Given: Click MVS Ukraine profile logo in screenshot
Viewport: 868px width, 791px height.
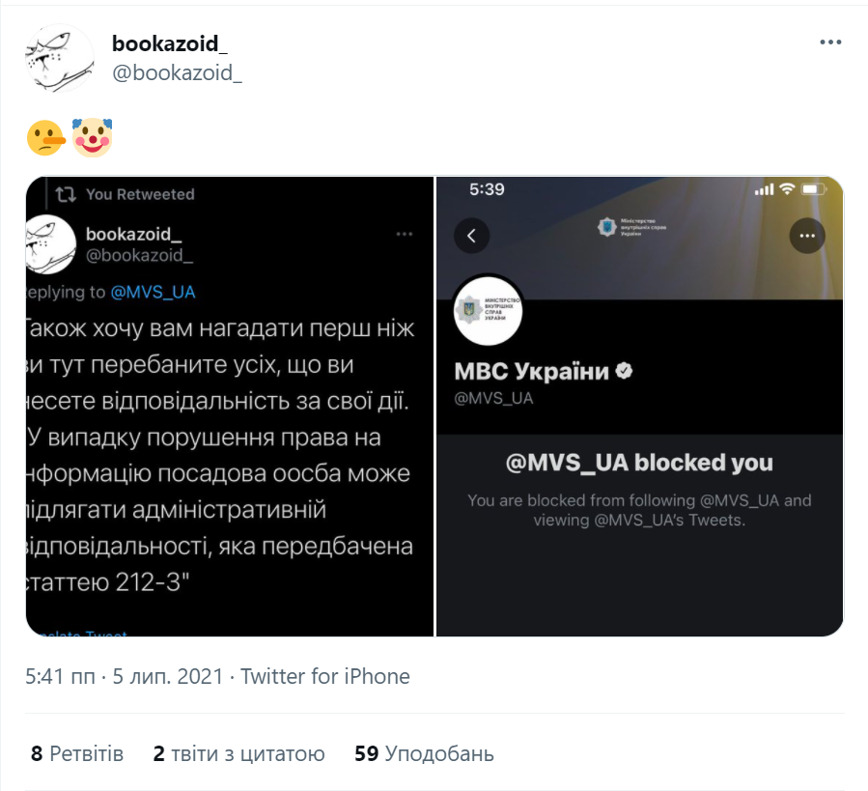Looking at the screenshot, I should click(488, 310).
